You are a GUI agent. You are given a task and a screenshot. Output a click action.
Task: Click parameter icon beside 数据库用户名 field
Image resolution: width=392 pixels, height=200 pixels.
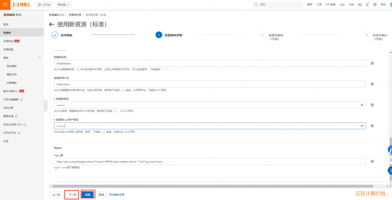coord(372,84)
